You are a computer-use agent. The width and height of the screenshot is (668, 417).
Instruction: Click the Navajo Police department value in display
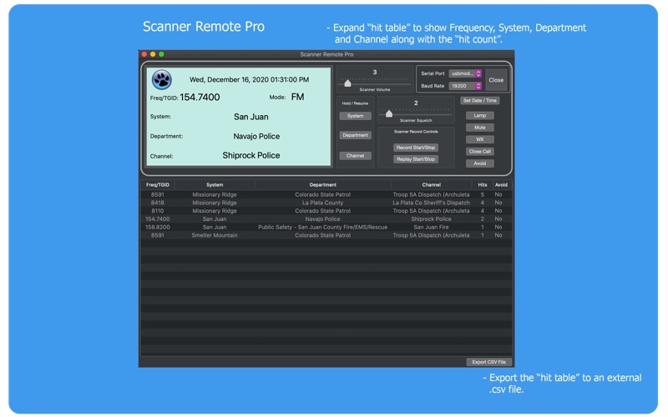coord(256,137)
